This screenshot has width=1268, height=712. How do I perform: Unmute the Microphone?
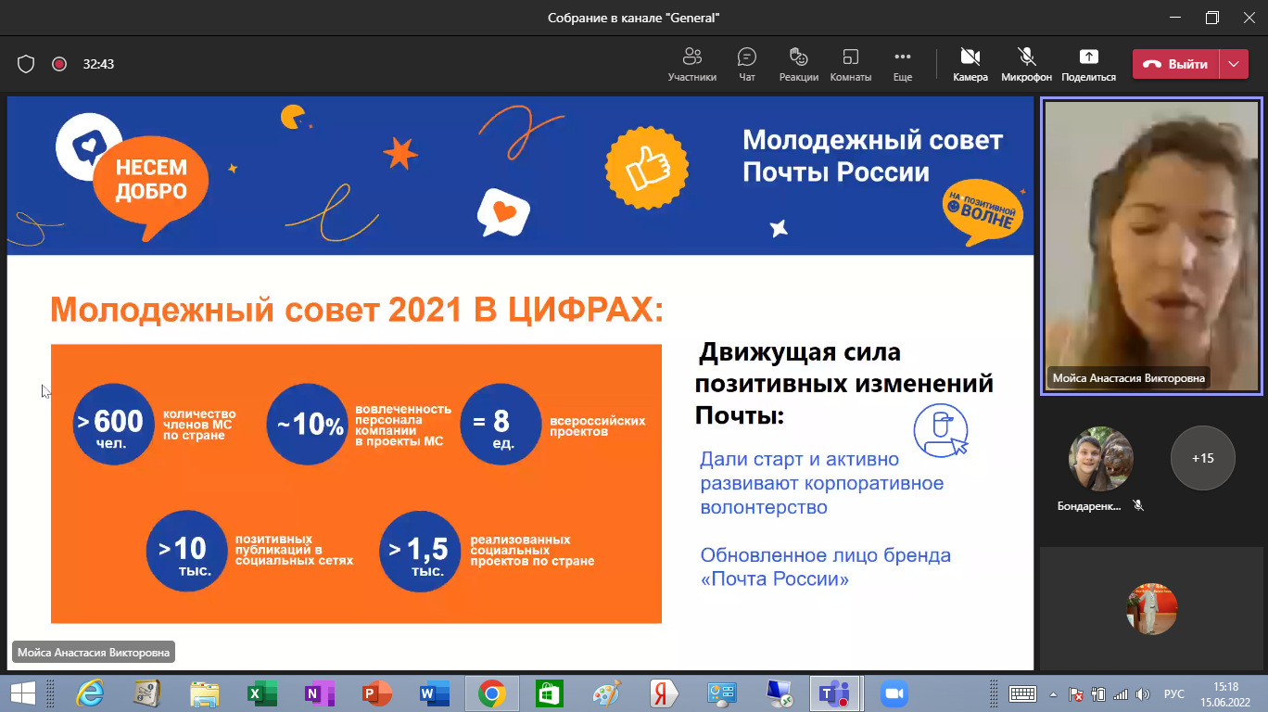[1026, 65]
